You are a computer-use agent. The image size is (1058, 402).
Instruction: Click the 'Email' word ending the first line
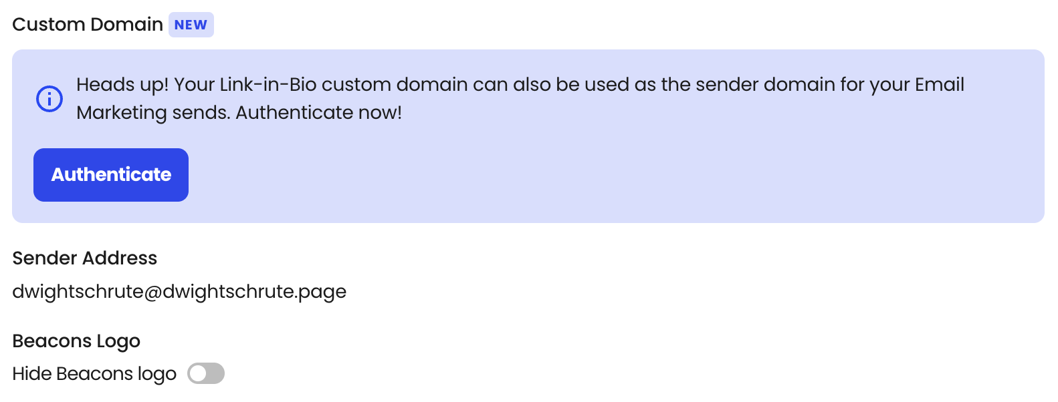tap(940, 85)
